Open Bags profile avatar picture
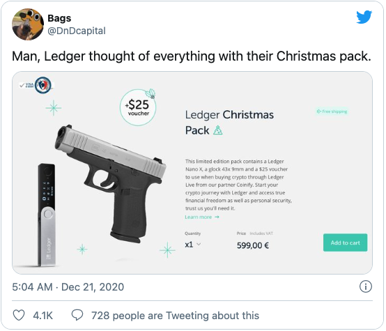This screenshot has height=331, width=386. [28, 24]
